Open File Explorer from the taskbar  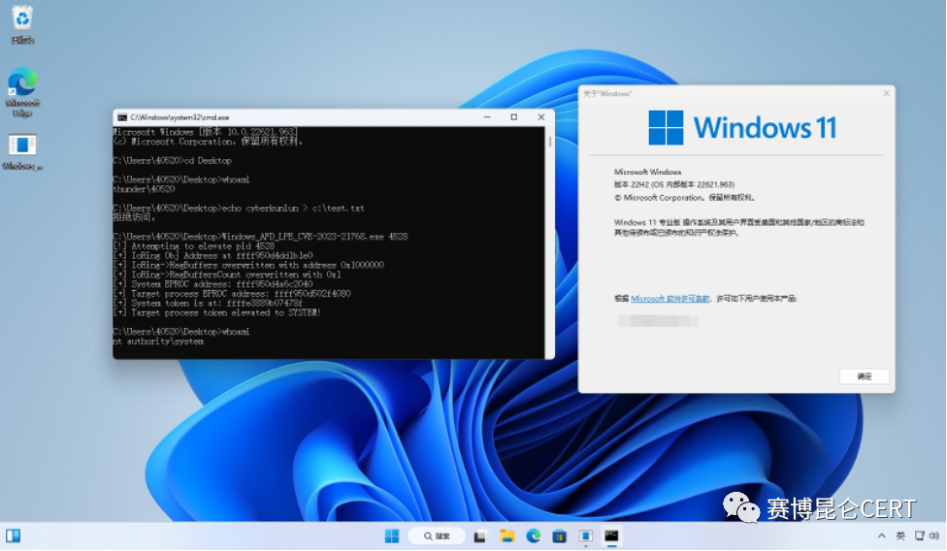tap(506, 535)
